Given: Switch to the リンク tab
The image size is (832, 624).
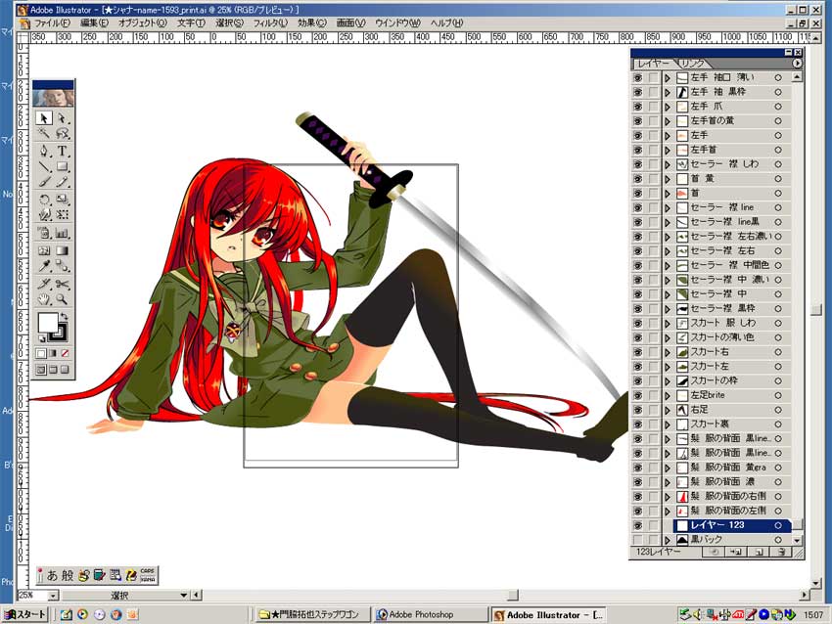Looking at the screenshot, I should point(692,64).
